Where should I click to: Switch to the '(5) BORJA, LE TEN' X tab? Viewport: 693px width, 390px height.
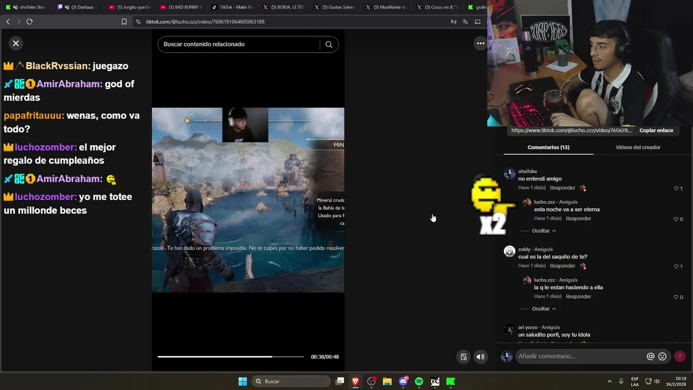284,7
